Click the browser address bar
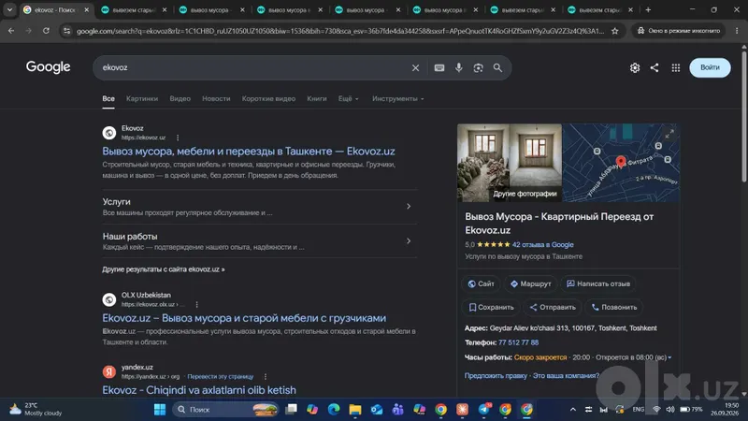 tap(339, 31)
